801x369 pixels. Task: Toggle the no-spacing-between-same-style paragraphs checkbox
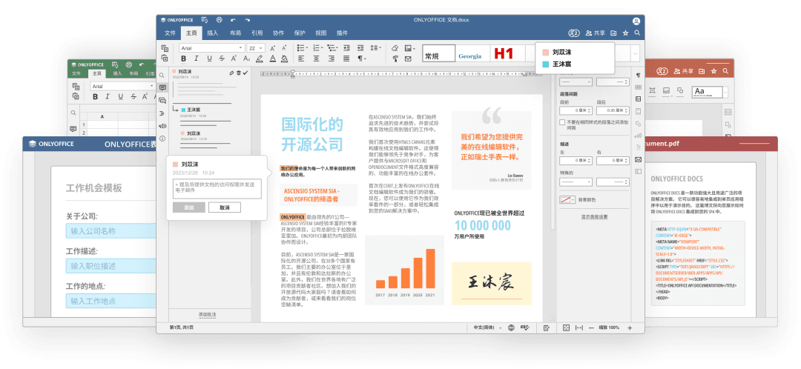[562, 122]
